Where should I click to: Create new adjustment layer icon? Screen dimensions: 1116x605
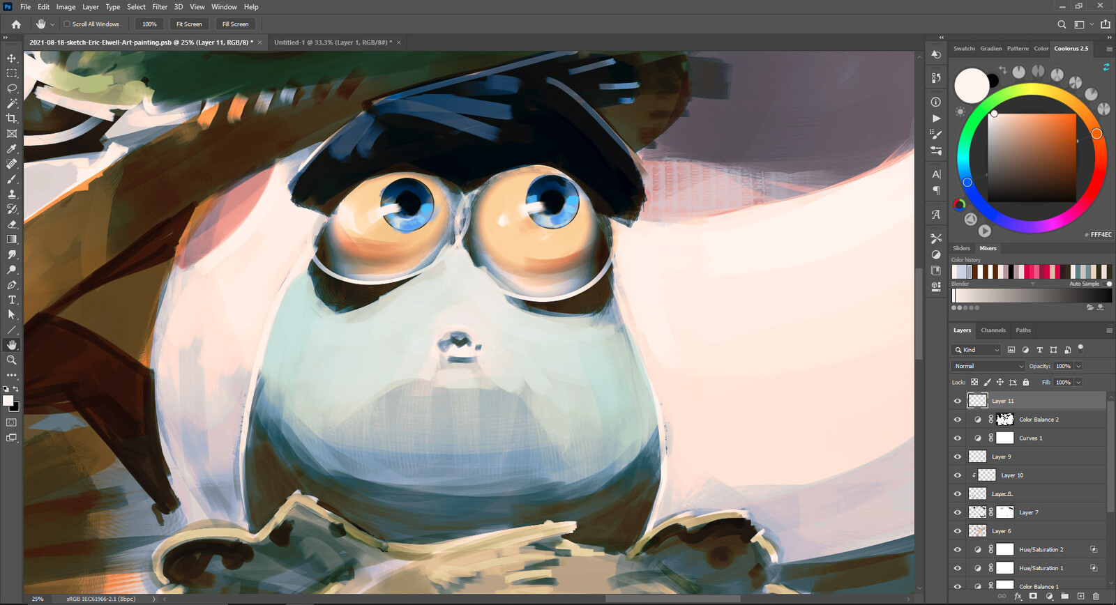(x=1049, y=597)
